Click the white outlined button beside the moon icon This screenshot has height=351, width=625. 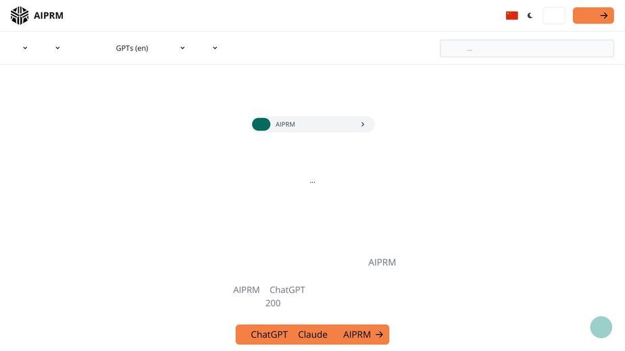[553, 16]
